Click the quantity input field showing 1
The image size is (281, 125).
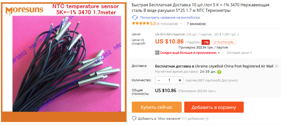tap(169, 80)
